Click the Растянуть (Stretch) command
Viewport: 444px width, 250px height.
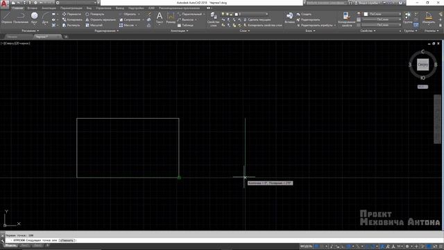pyautogui.click(x=71, y=25)
